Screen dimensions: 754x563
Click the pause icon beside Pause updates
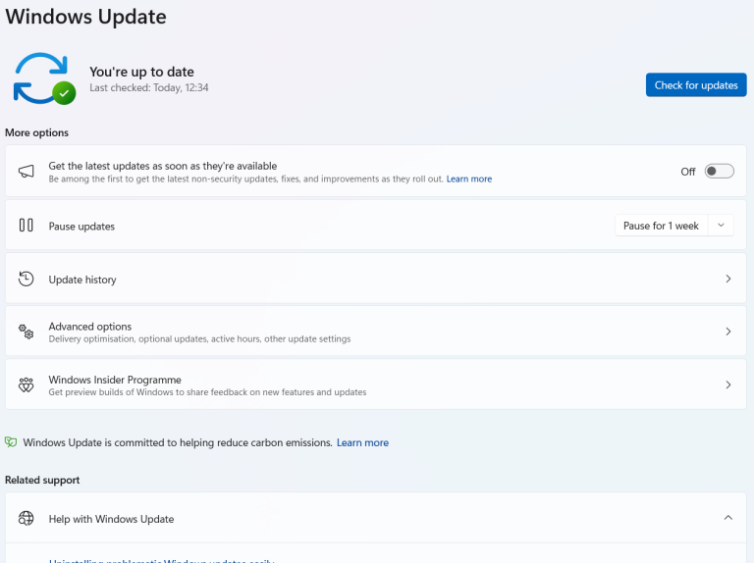coord(27,226)
